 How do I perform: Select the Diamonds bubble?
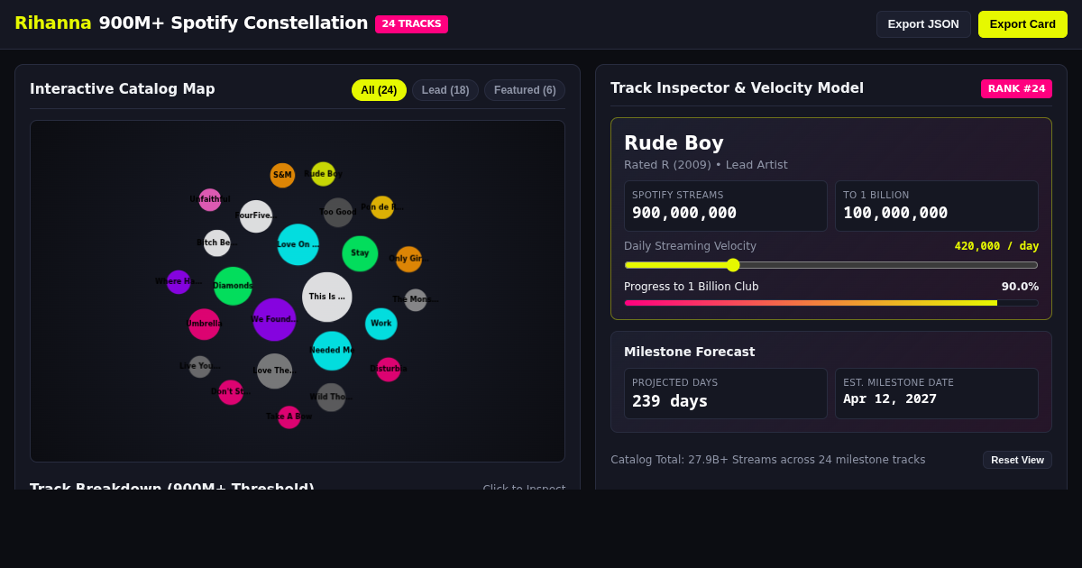click(x=233, y=286)
